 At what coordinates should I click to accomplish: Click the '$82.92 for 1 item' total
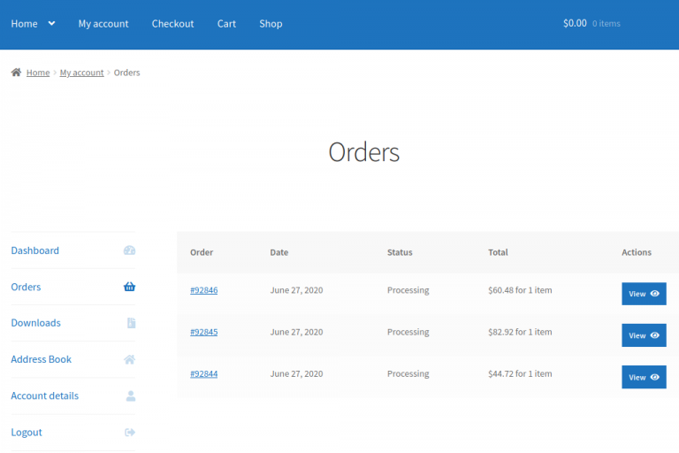[520, 332]
